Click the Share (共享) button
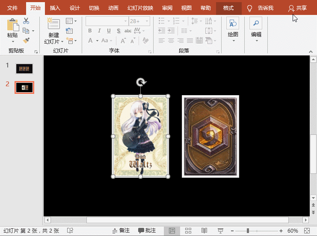 tap(298, 8)
